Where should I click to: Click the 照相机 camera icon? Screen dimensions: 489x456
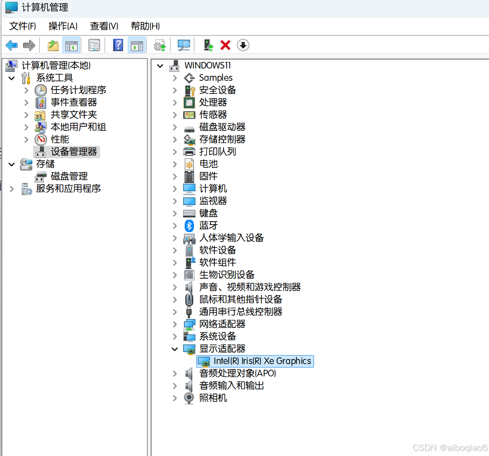point(189,398)
